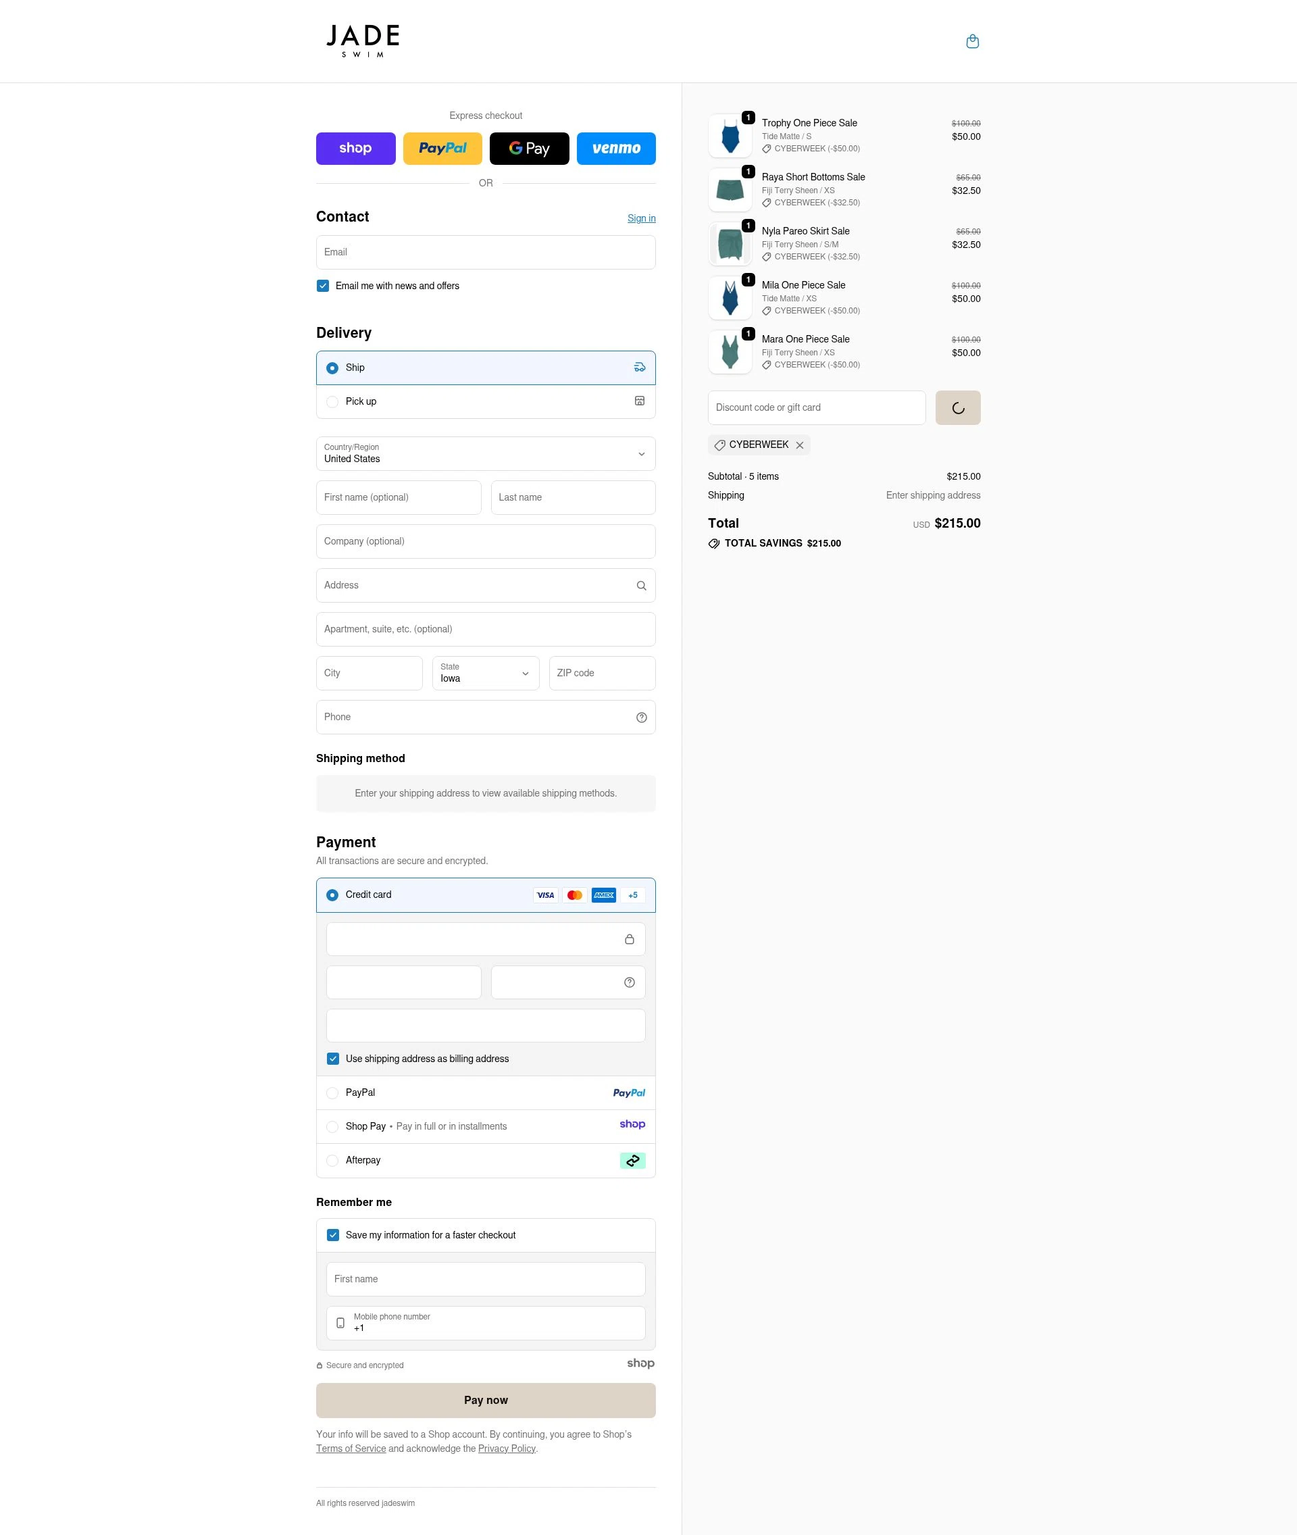Open the shopping cart bag icon
This screenshot has width=1297, height=1535.
(x=972, y=41)
